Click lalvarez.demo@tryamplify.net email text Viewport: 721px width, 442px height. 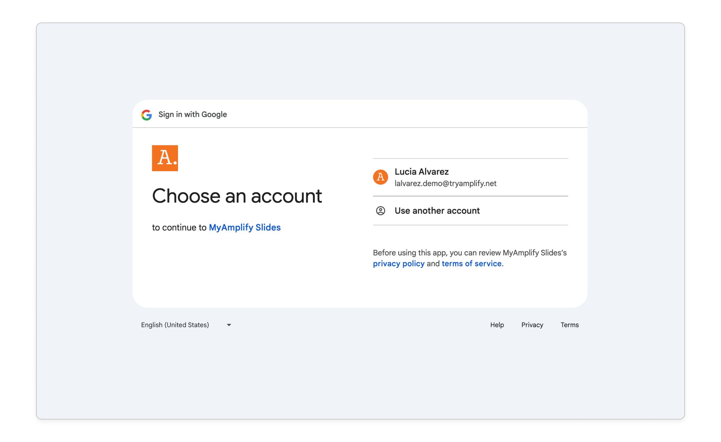(x=446, y=183)
